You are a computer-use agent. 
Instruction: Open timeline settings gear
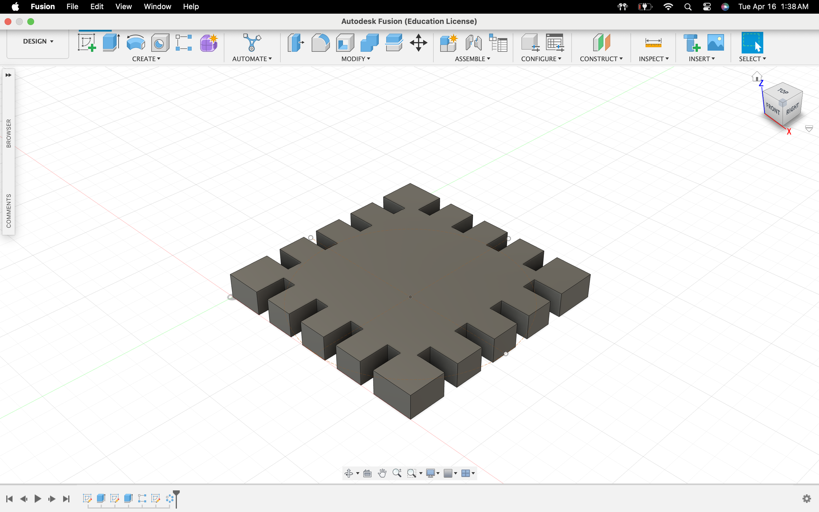(x=806, y=499)
